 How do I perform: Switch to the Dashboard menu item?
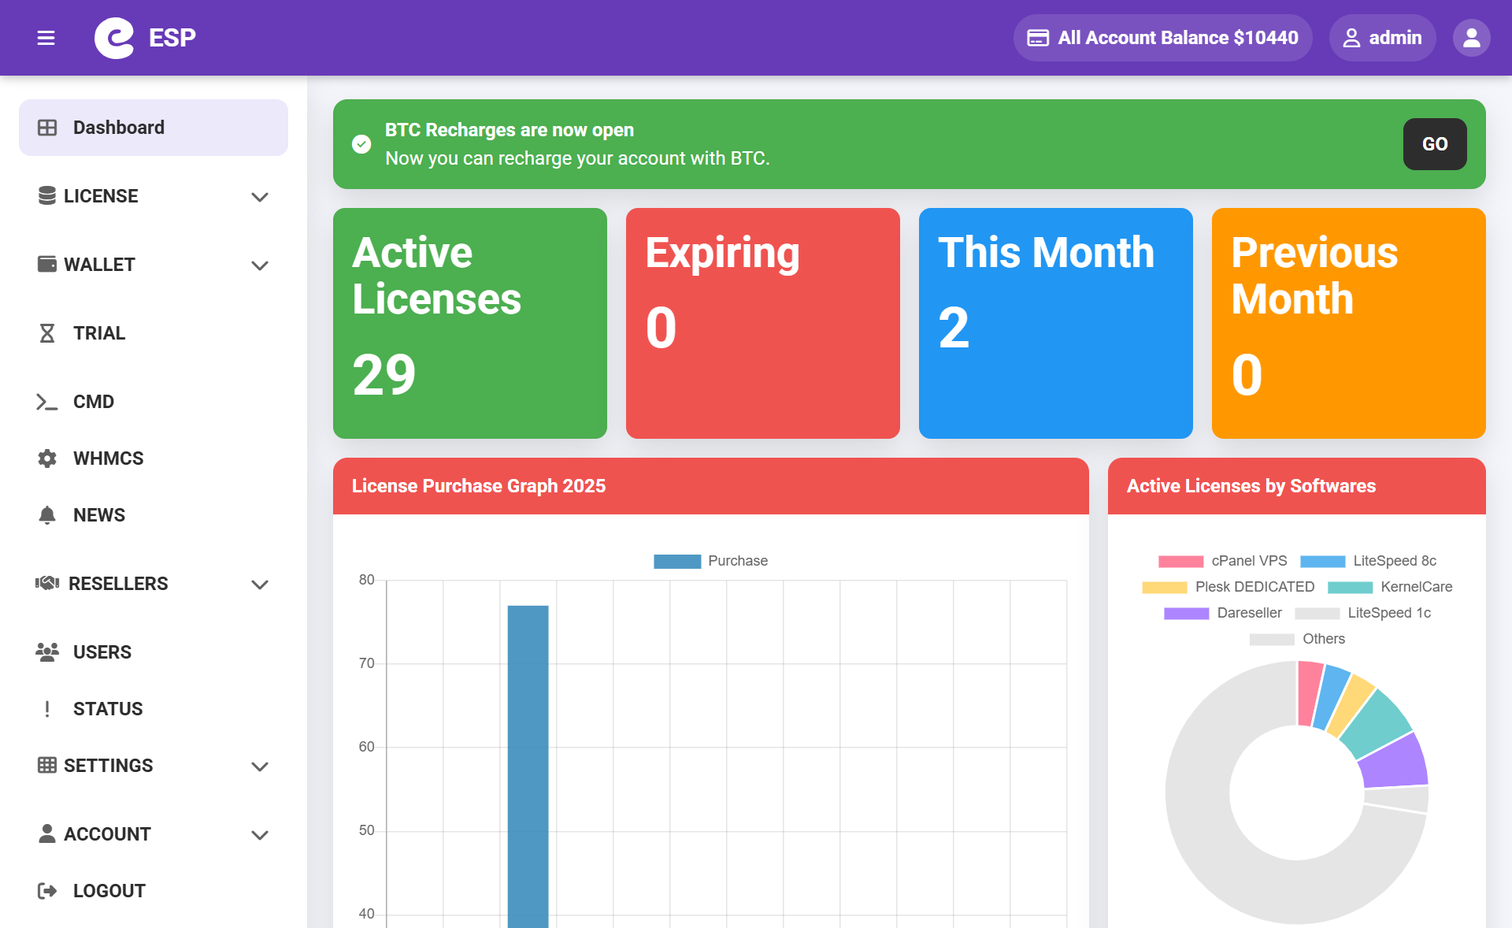pos(118,127)
